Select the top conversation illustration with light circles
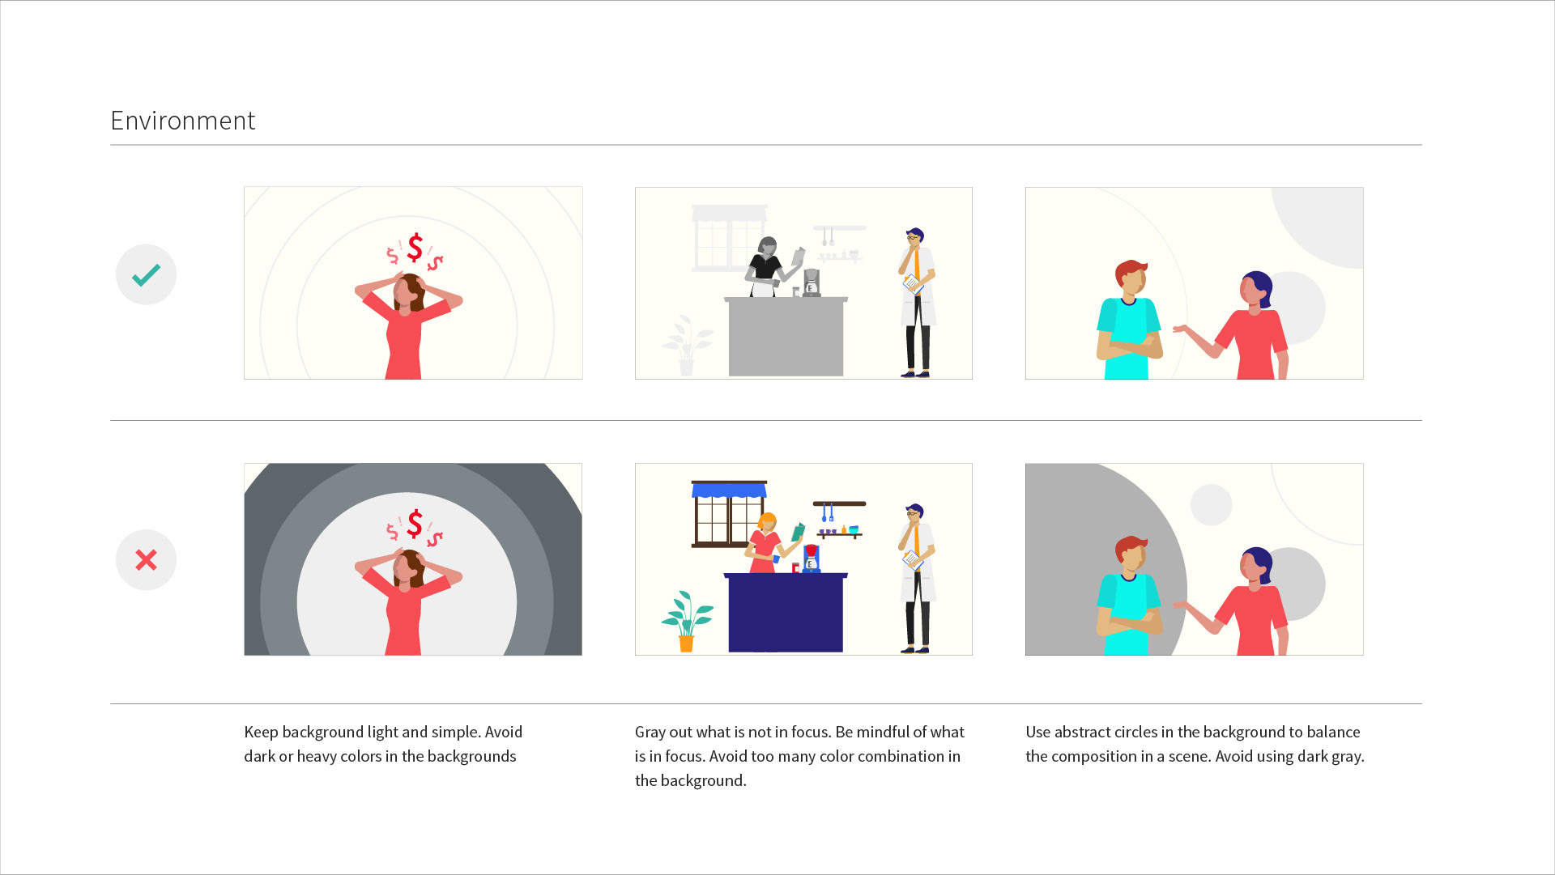This screenshot has width=1555, height=875. tap(1195, 283)
